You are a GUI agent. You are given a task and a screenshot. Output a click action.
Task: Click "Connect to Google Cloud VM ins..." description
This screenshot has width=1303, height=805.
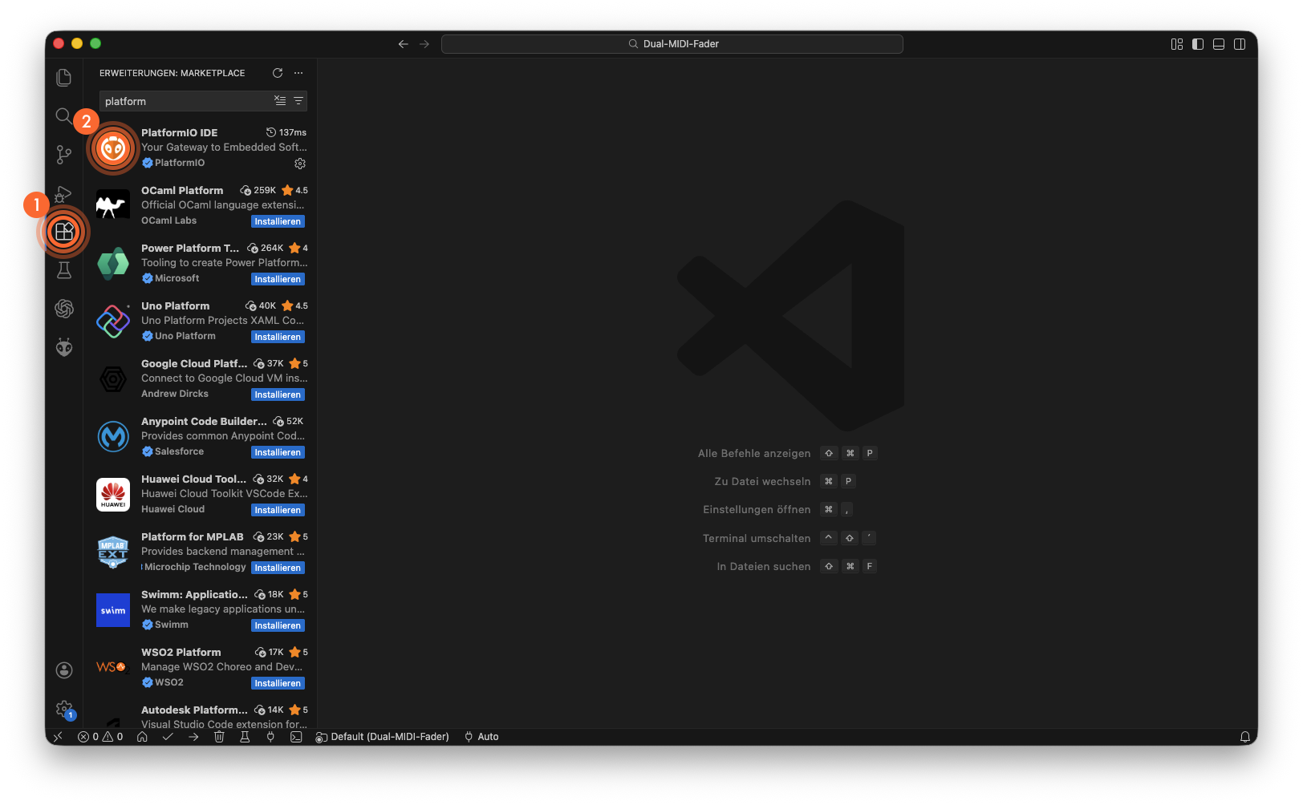[225, 378]
